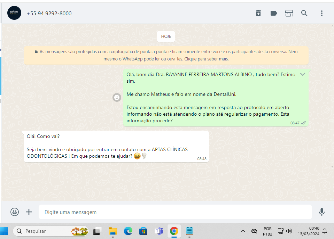
Task: Start a voice message with microphone
Action: pos(322,212)
